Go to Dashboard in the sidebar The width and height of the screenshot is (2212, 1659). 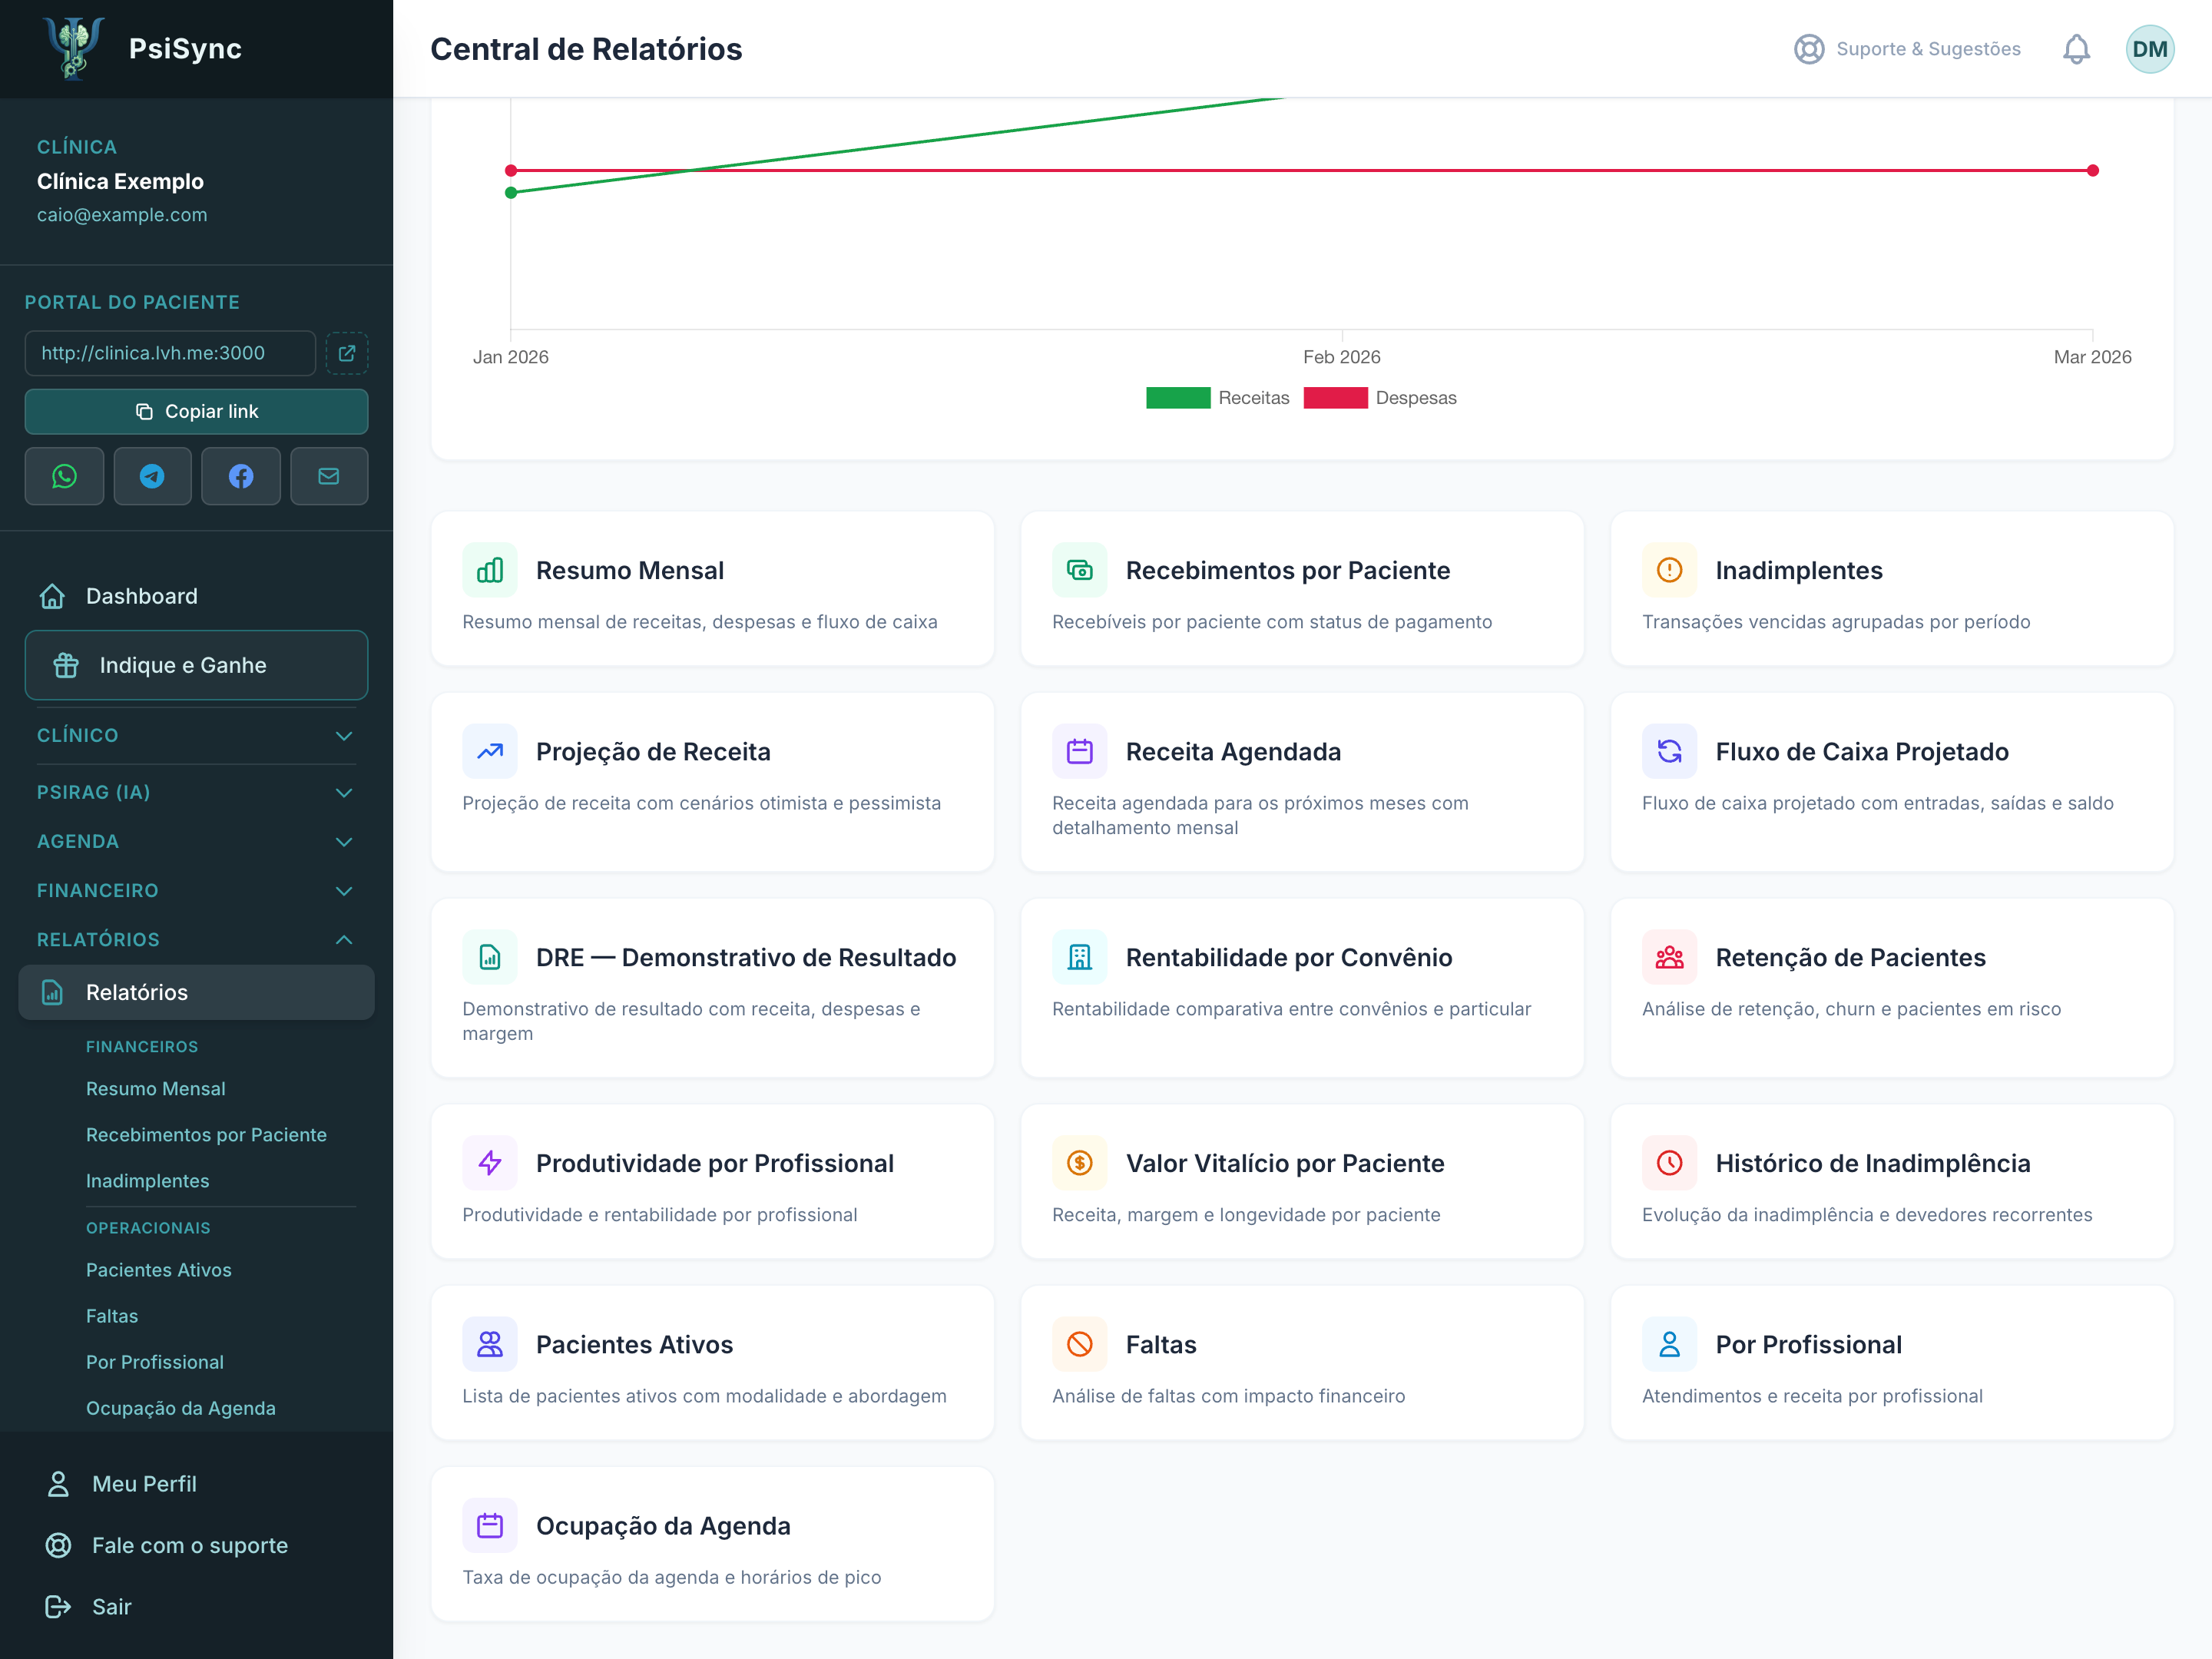coord(196,596)
